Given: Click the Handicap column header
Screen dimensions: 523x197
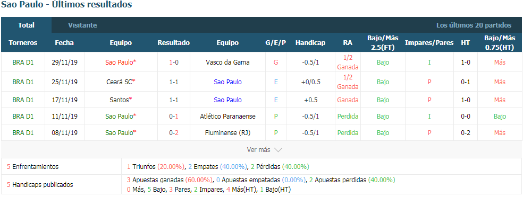Looking at the screenshot, I should click(310, 43).
